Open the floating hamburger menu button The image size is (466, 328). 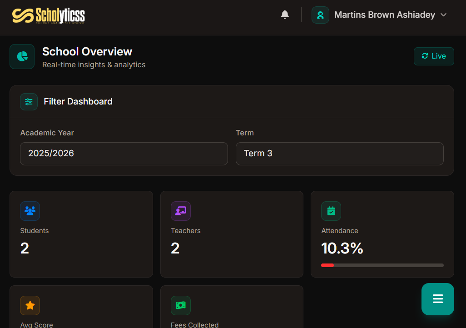(x=437, y=299)
